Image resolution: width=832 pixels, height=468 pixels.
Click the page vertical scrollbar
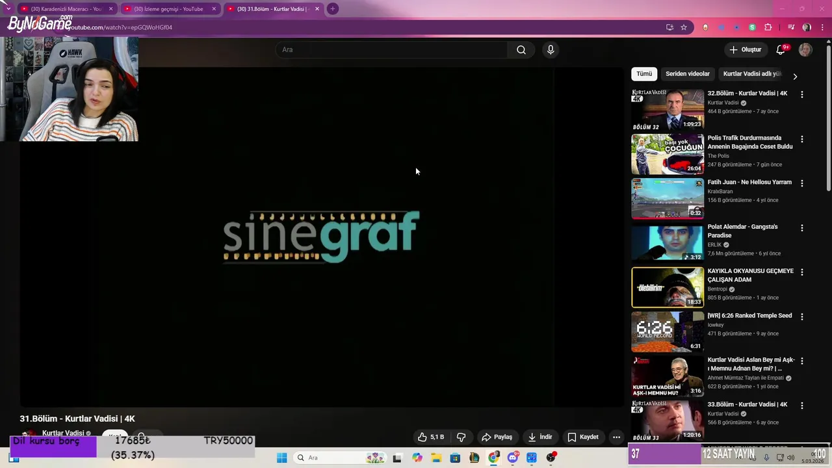click(828, 117)
